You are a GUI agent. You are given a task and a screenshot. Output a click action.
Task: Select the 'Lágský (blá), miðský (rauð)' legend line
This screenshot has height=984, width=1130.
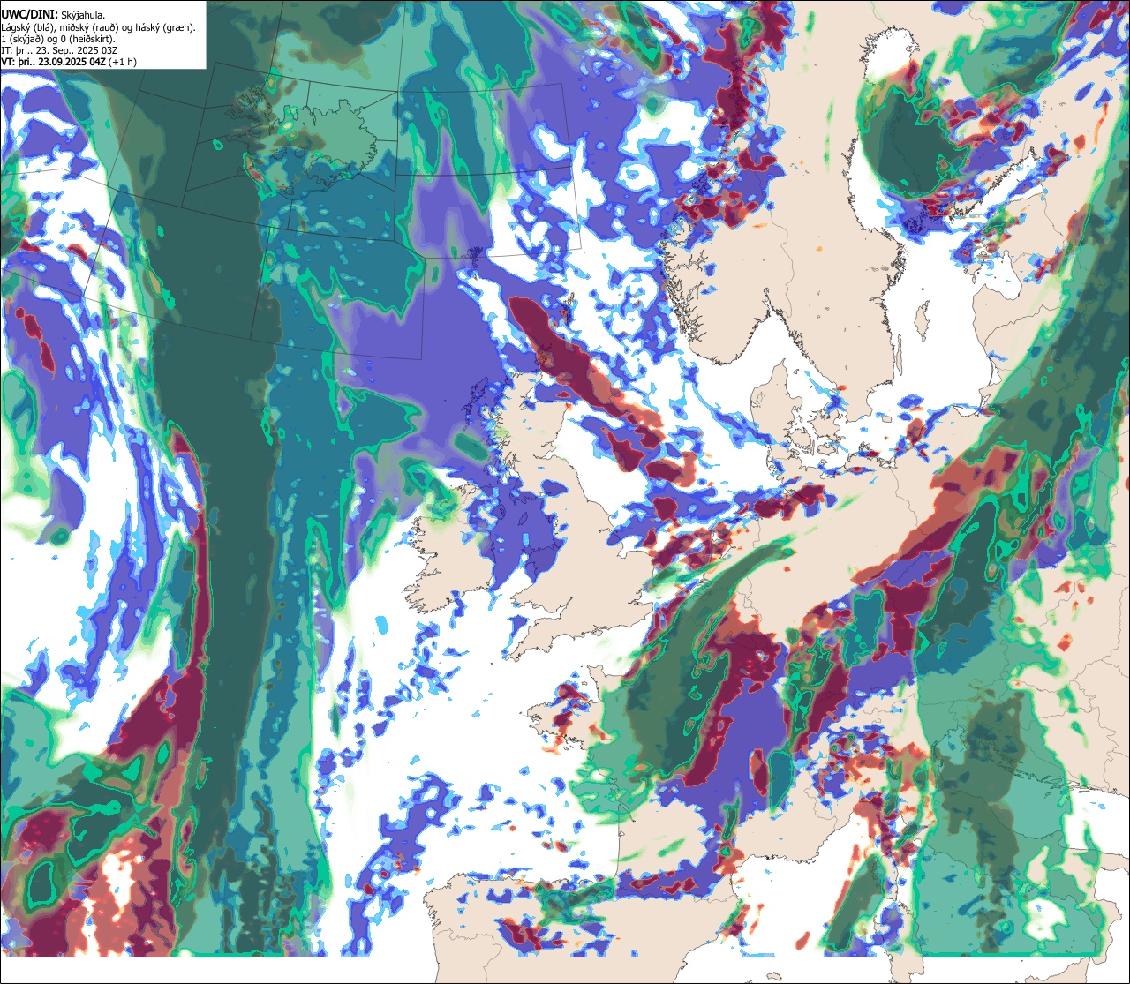pos(98,27)
